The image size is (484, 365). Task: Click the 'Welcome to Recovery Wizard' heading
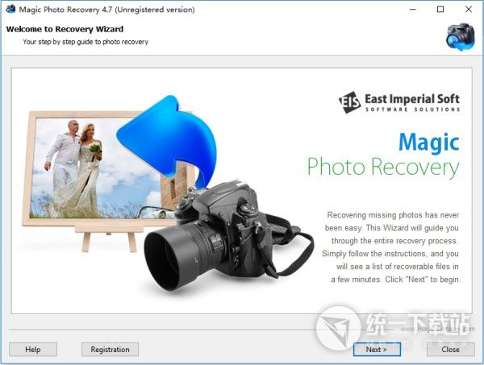point(65,29)
